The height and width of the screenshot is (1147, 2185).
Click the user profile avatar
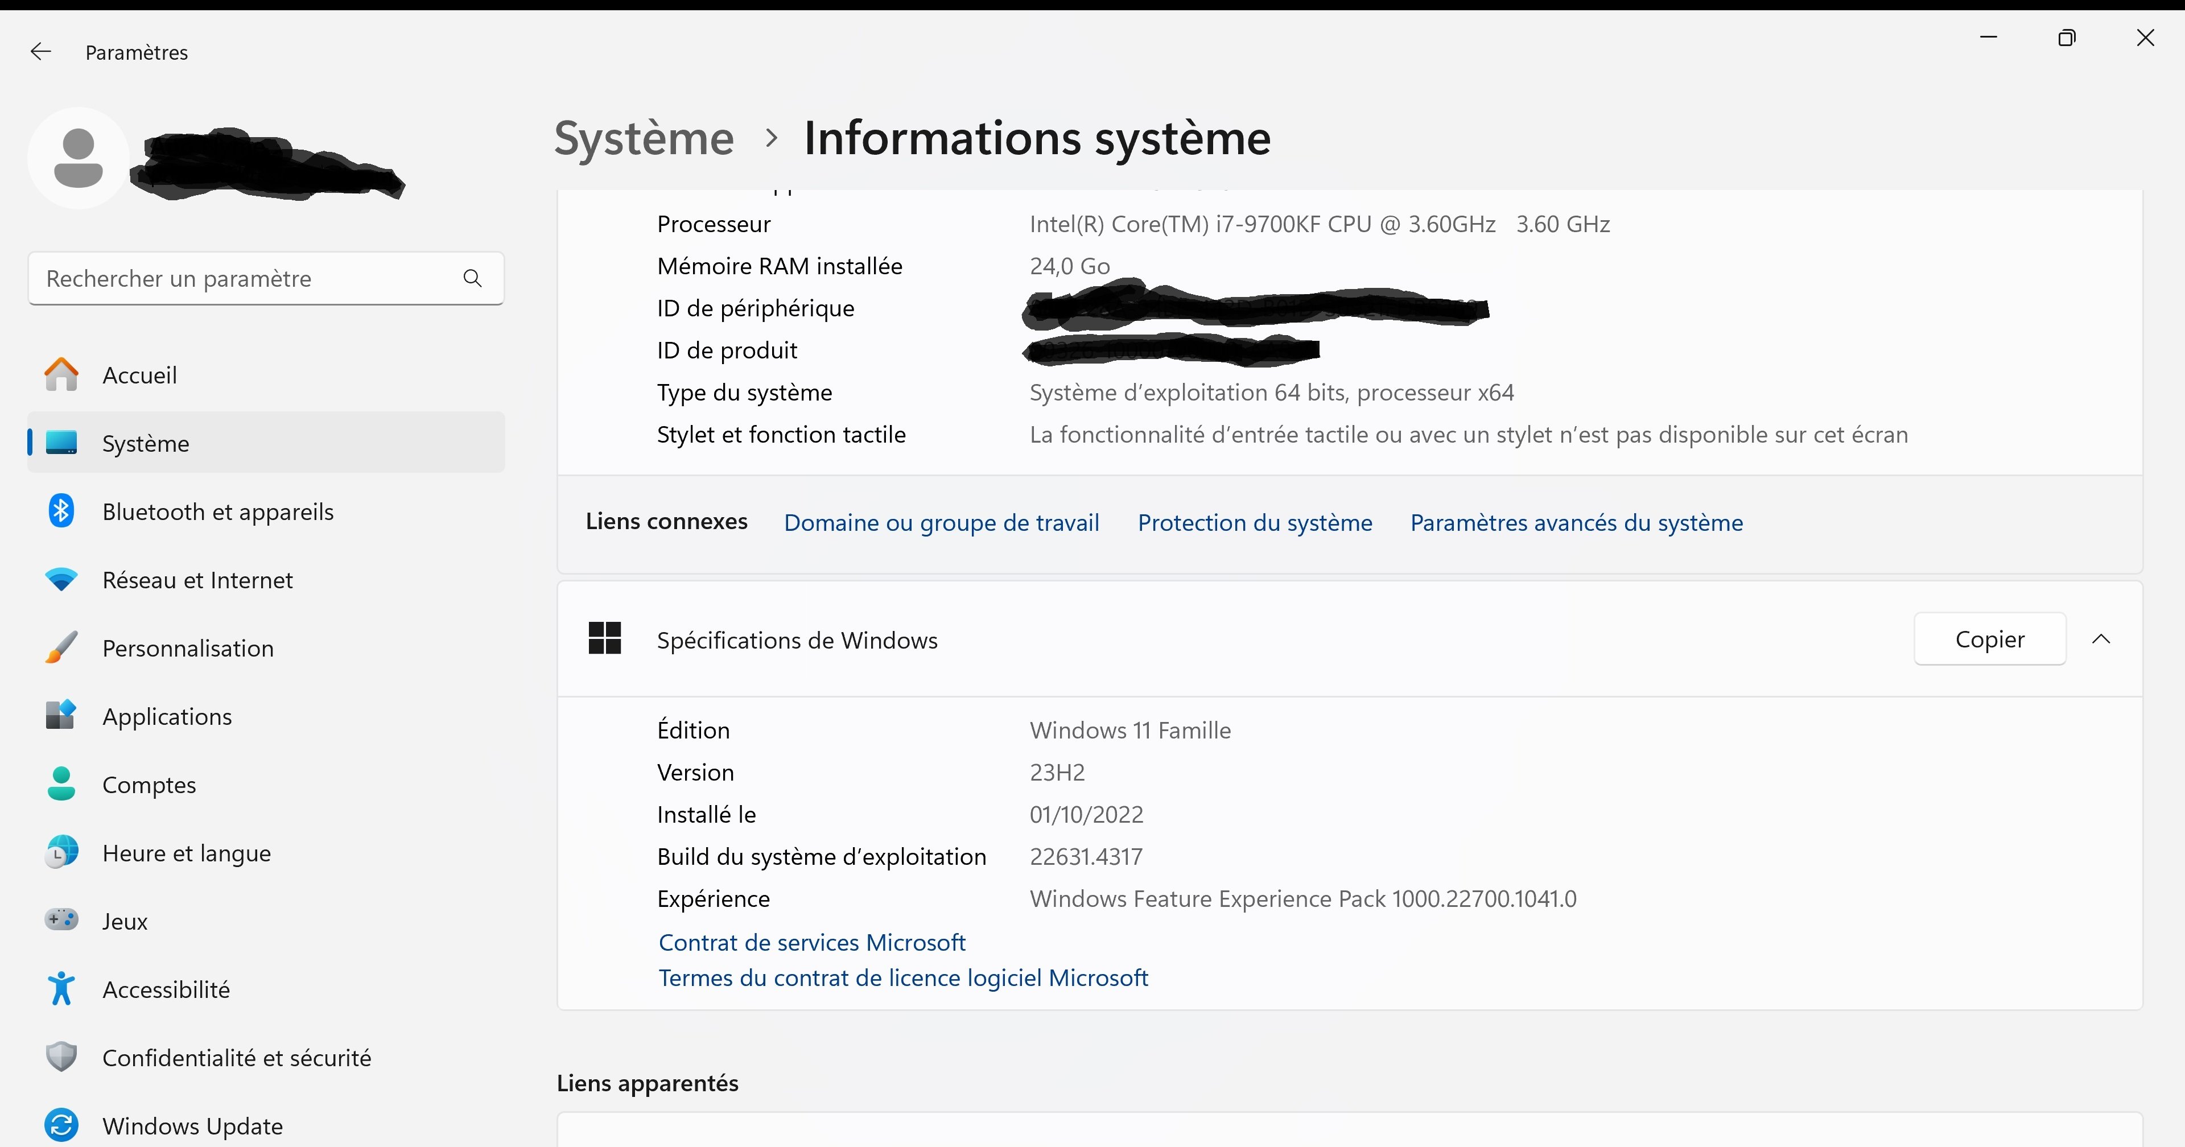coord(78,159)
